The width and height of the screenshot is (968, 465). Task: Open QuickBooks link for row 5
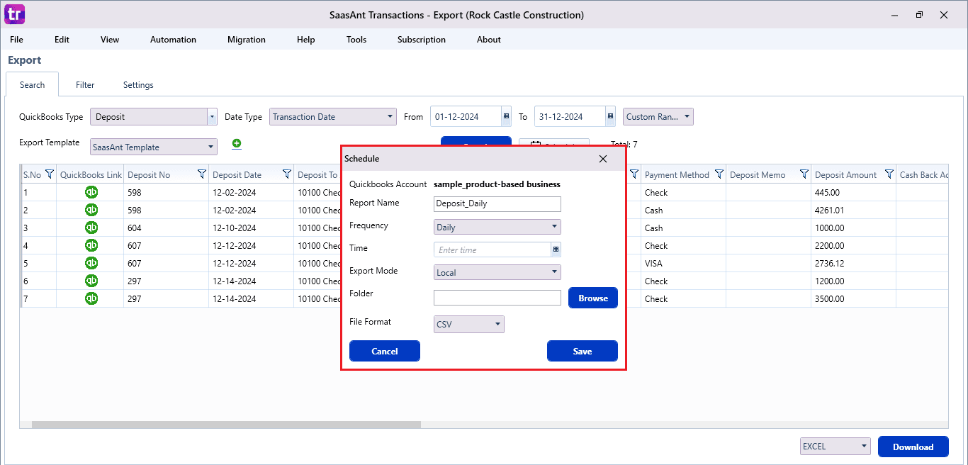tap(91, 263)
